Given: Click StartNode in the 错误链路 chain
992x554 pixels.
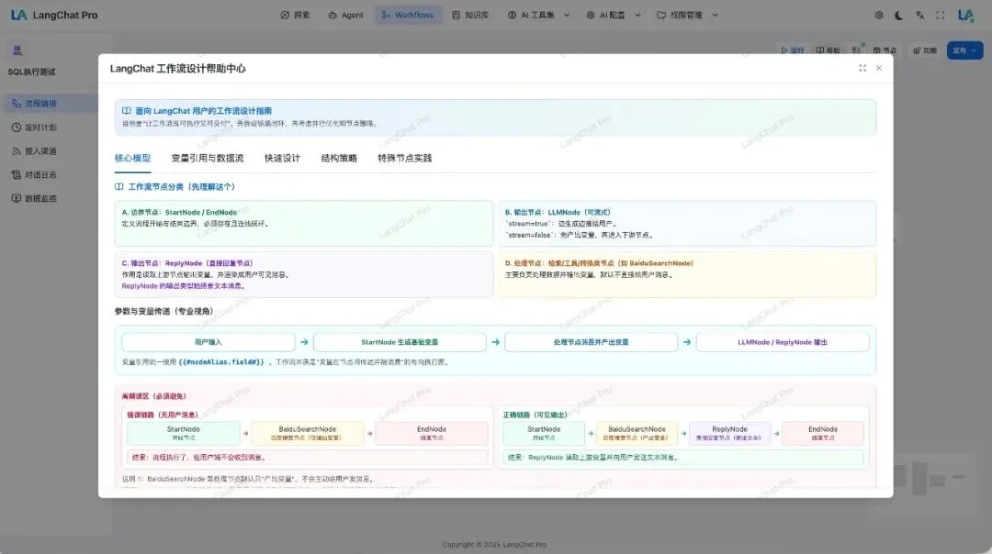Looking at the screenshot, I should coord(184,433).
